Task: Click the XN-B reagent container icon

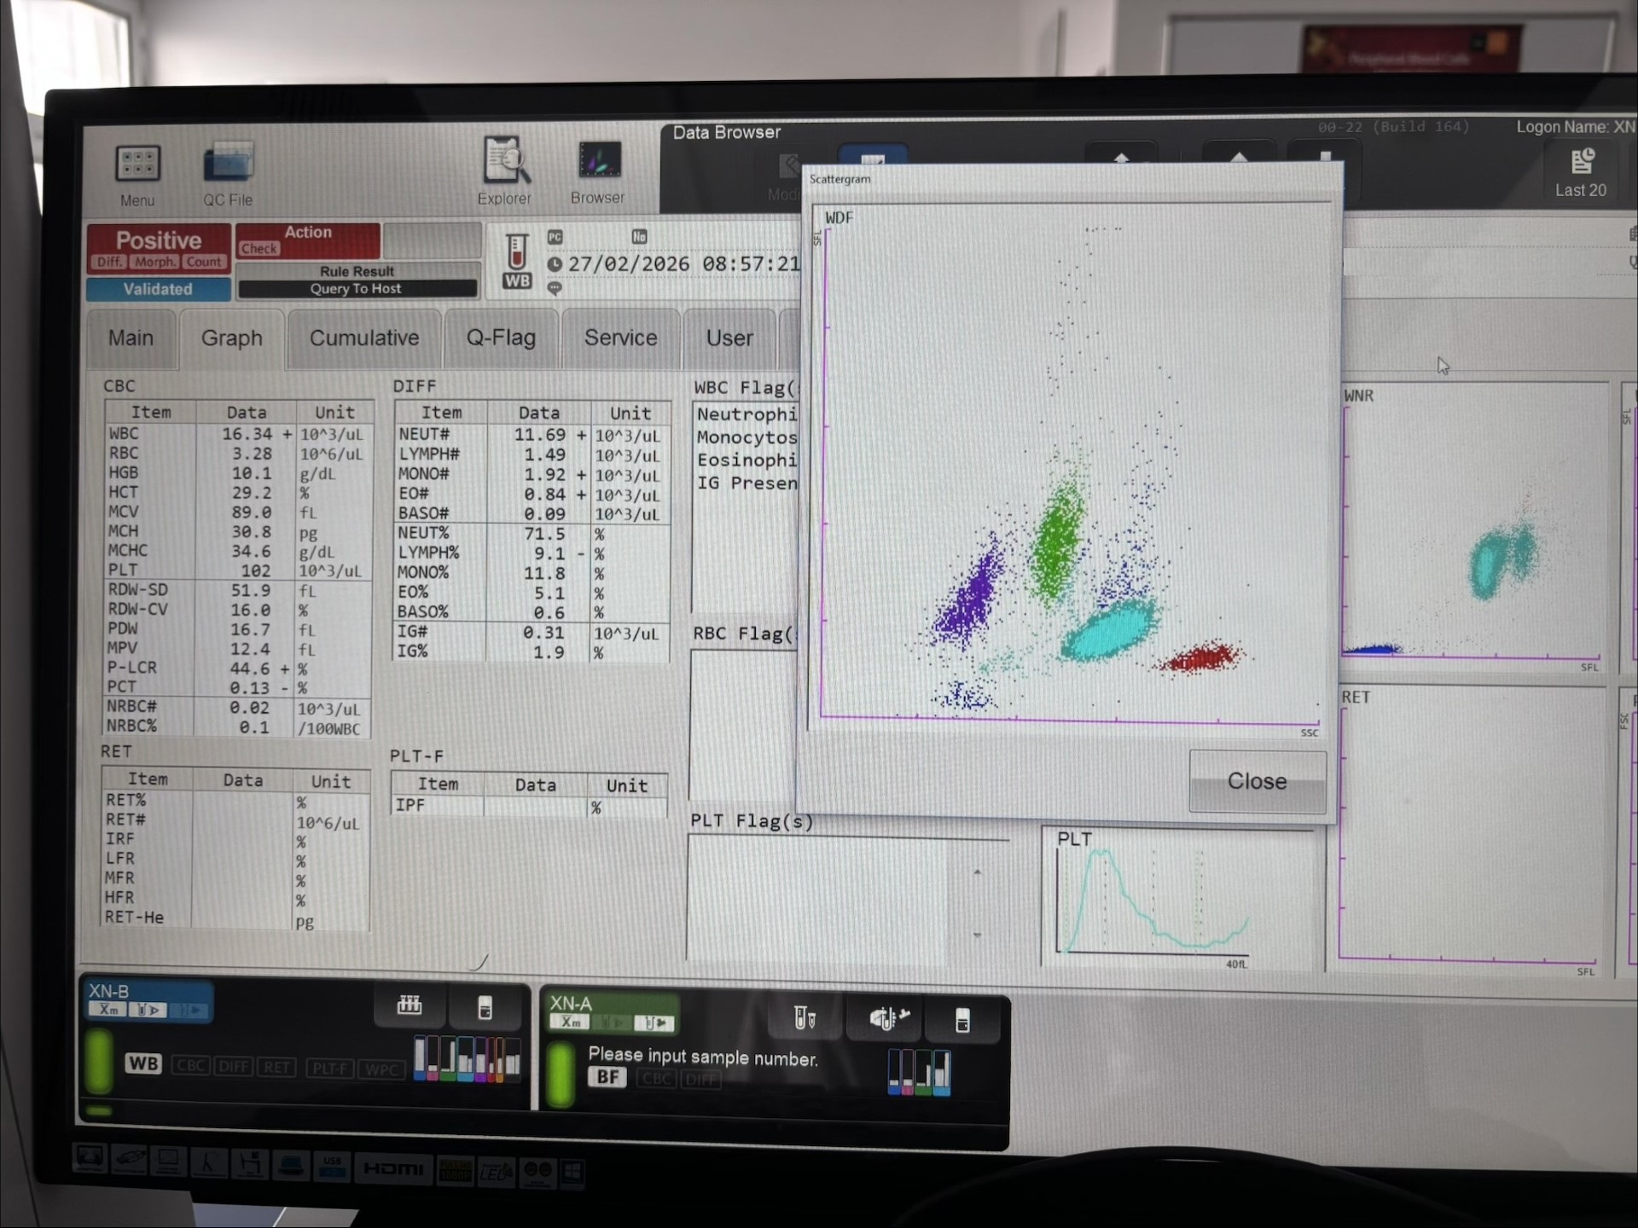Action: coord(485,1009)
